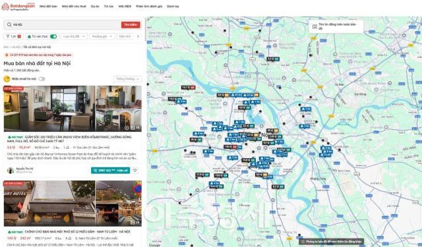
Task: Toggle the Tin xác thực switch
Action: click(53, 36)
